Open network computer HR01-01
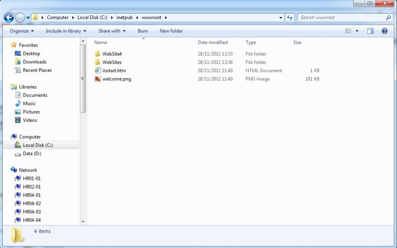397x248 pixels. tap(32, 179)
